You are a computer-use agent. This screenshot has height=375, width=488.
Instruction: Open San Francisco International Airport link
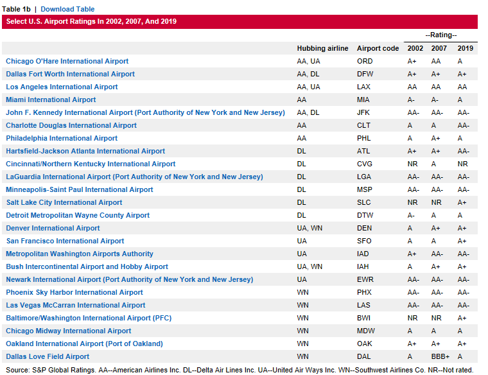[x=65, y=241]
